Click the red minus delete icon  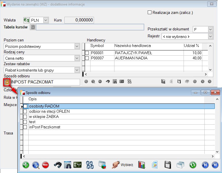point(45,165)
